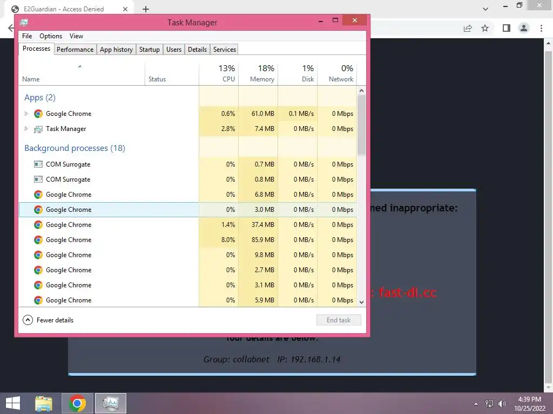Viewport: 553px width, 414px height.
Task: Open Chrome side panel icon
Action: click(x=507, y=28)
